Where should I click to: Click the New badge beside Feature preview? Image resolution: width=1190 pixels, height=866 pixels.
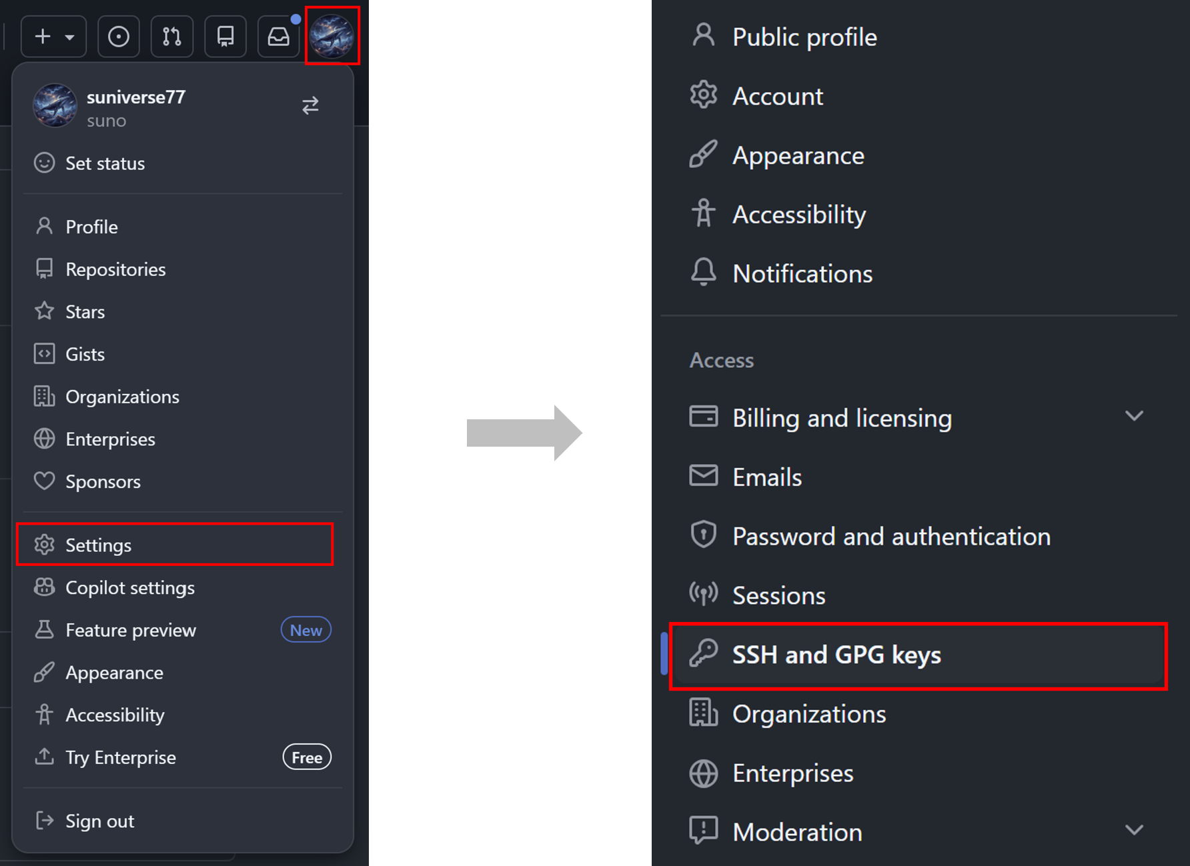[306, 630]
